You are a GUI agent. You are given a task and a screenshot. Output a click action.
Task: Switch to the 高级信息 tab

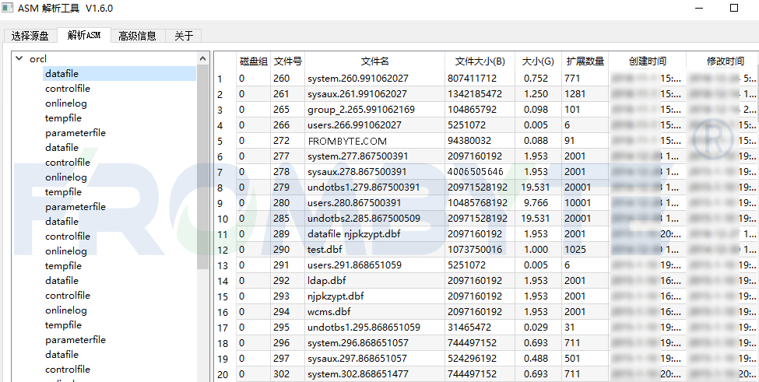[138, 35]
